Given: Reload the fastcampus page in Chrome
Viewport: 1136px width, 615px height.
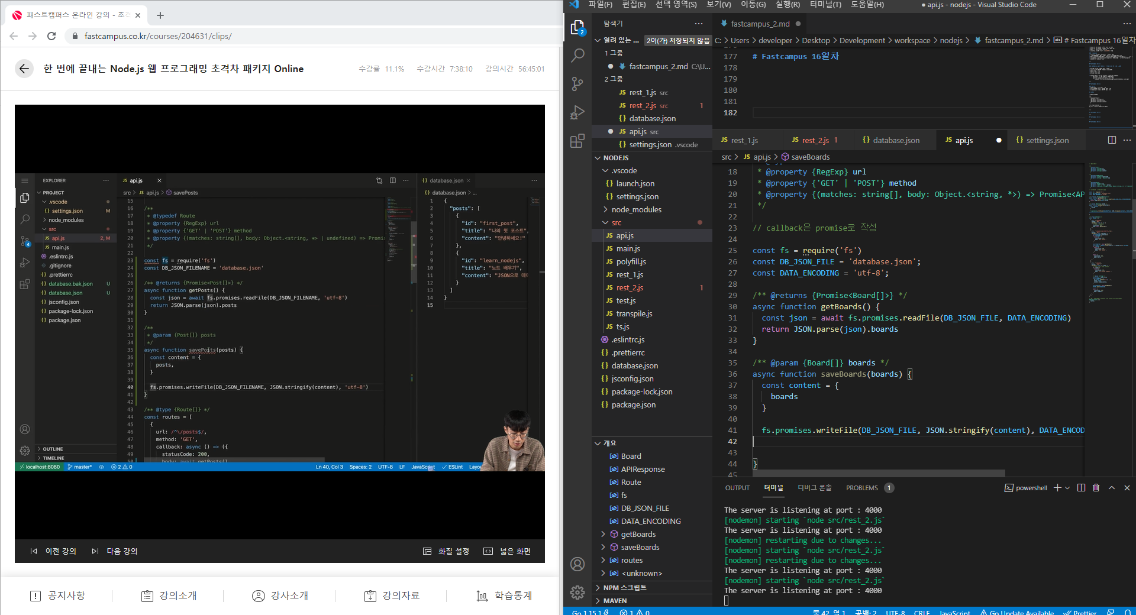Looking at the screenshot, I should 51,36.
